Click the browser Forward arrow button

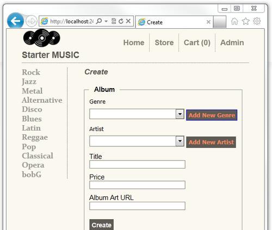tap(32, 21)
